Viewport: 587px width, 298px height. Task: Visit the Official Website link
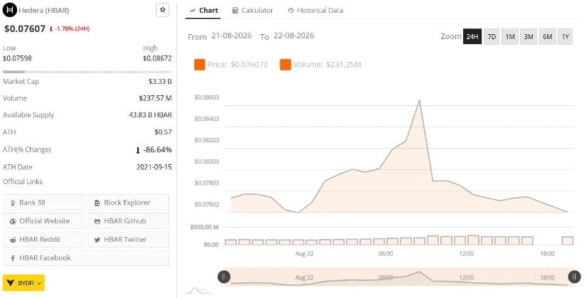(43, 221)
